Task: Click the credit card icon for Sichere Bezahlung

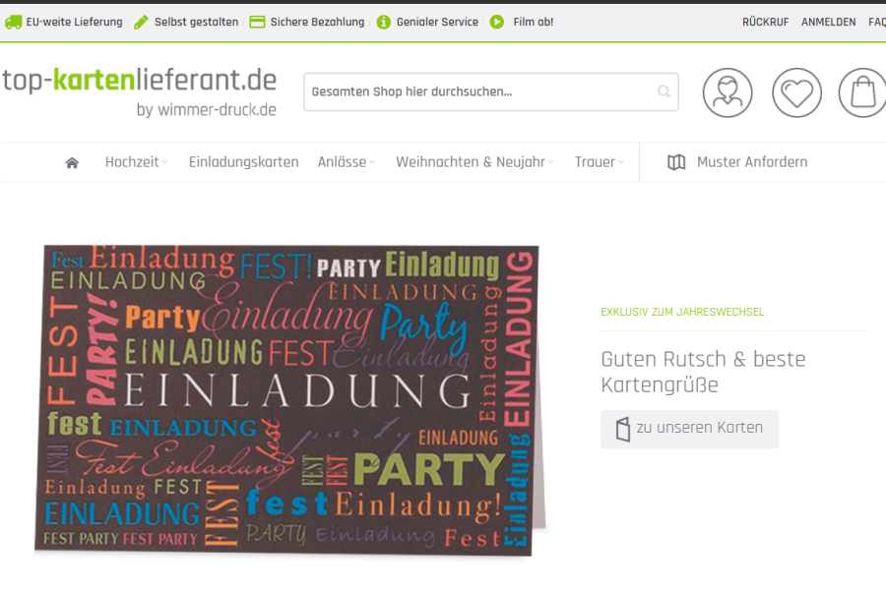Action: click(257, 22)
